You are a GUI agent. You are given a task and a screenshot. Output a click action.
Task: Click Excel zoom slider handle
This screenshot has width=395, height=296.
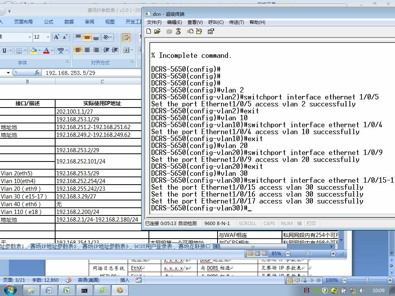307,253
